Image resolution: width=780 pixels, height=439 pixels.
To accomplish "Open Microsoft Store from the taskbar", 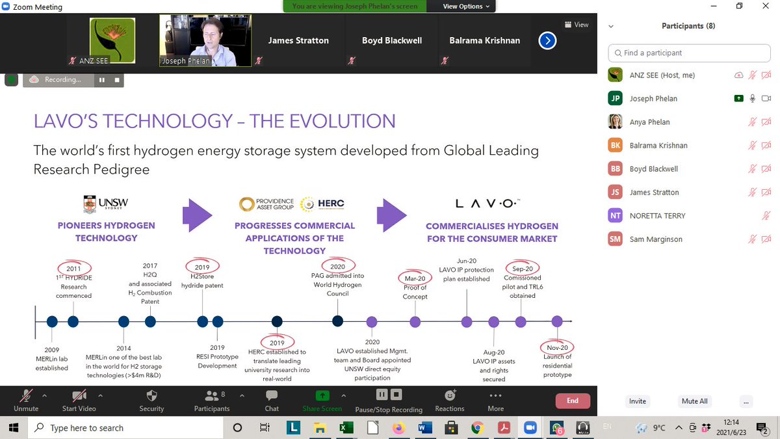I will pos(450,428).
